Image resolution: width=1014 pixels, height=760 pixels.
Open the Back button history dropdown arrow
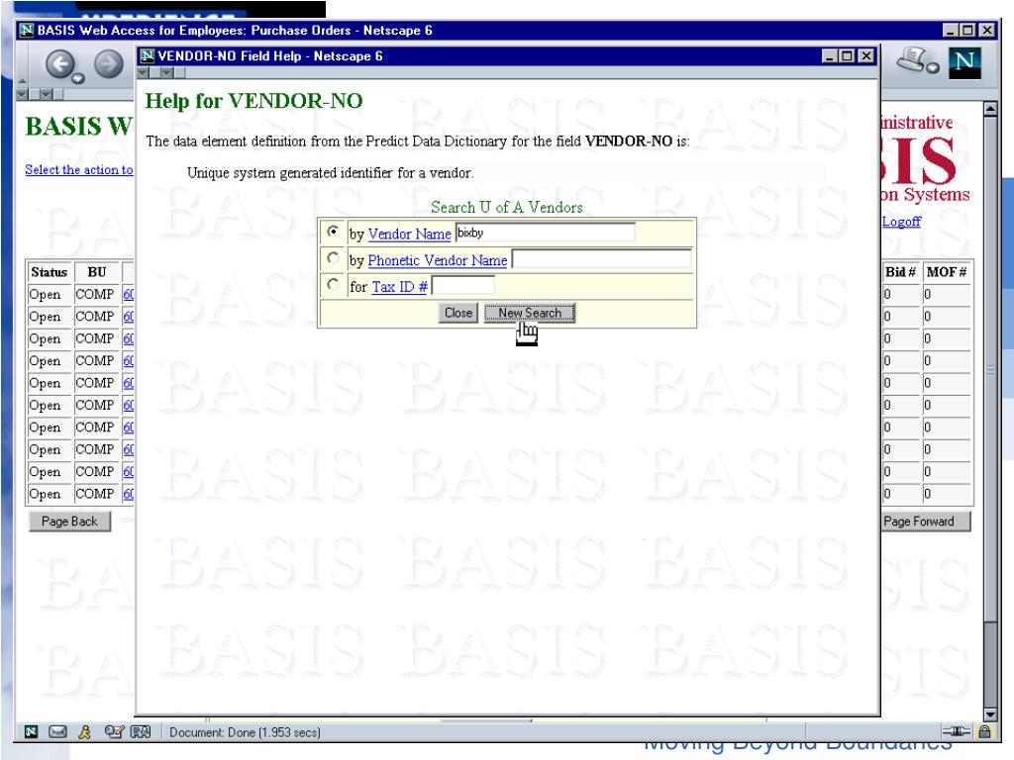click(x=78, y=79)
